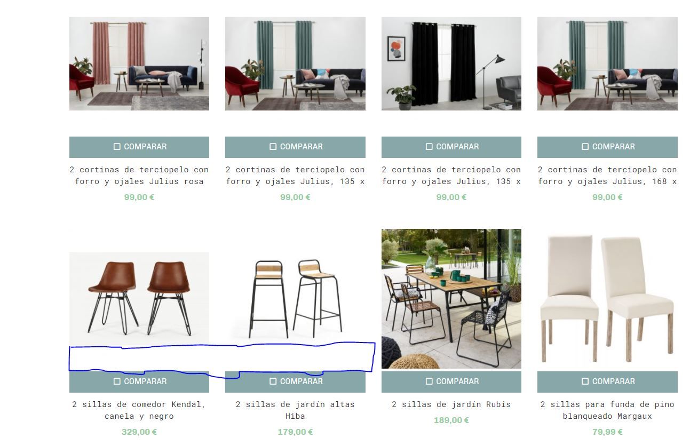Open the 168 x Julius curtains title link

[x=607, y=176]
